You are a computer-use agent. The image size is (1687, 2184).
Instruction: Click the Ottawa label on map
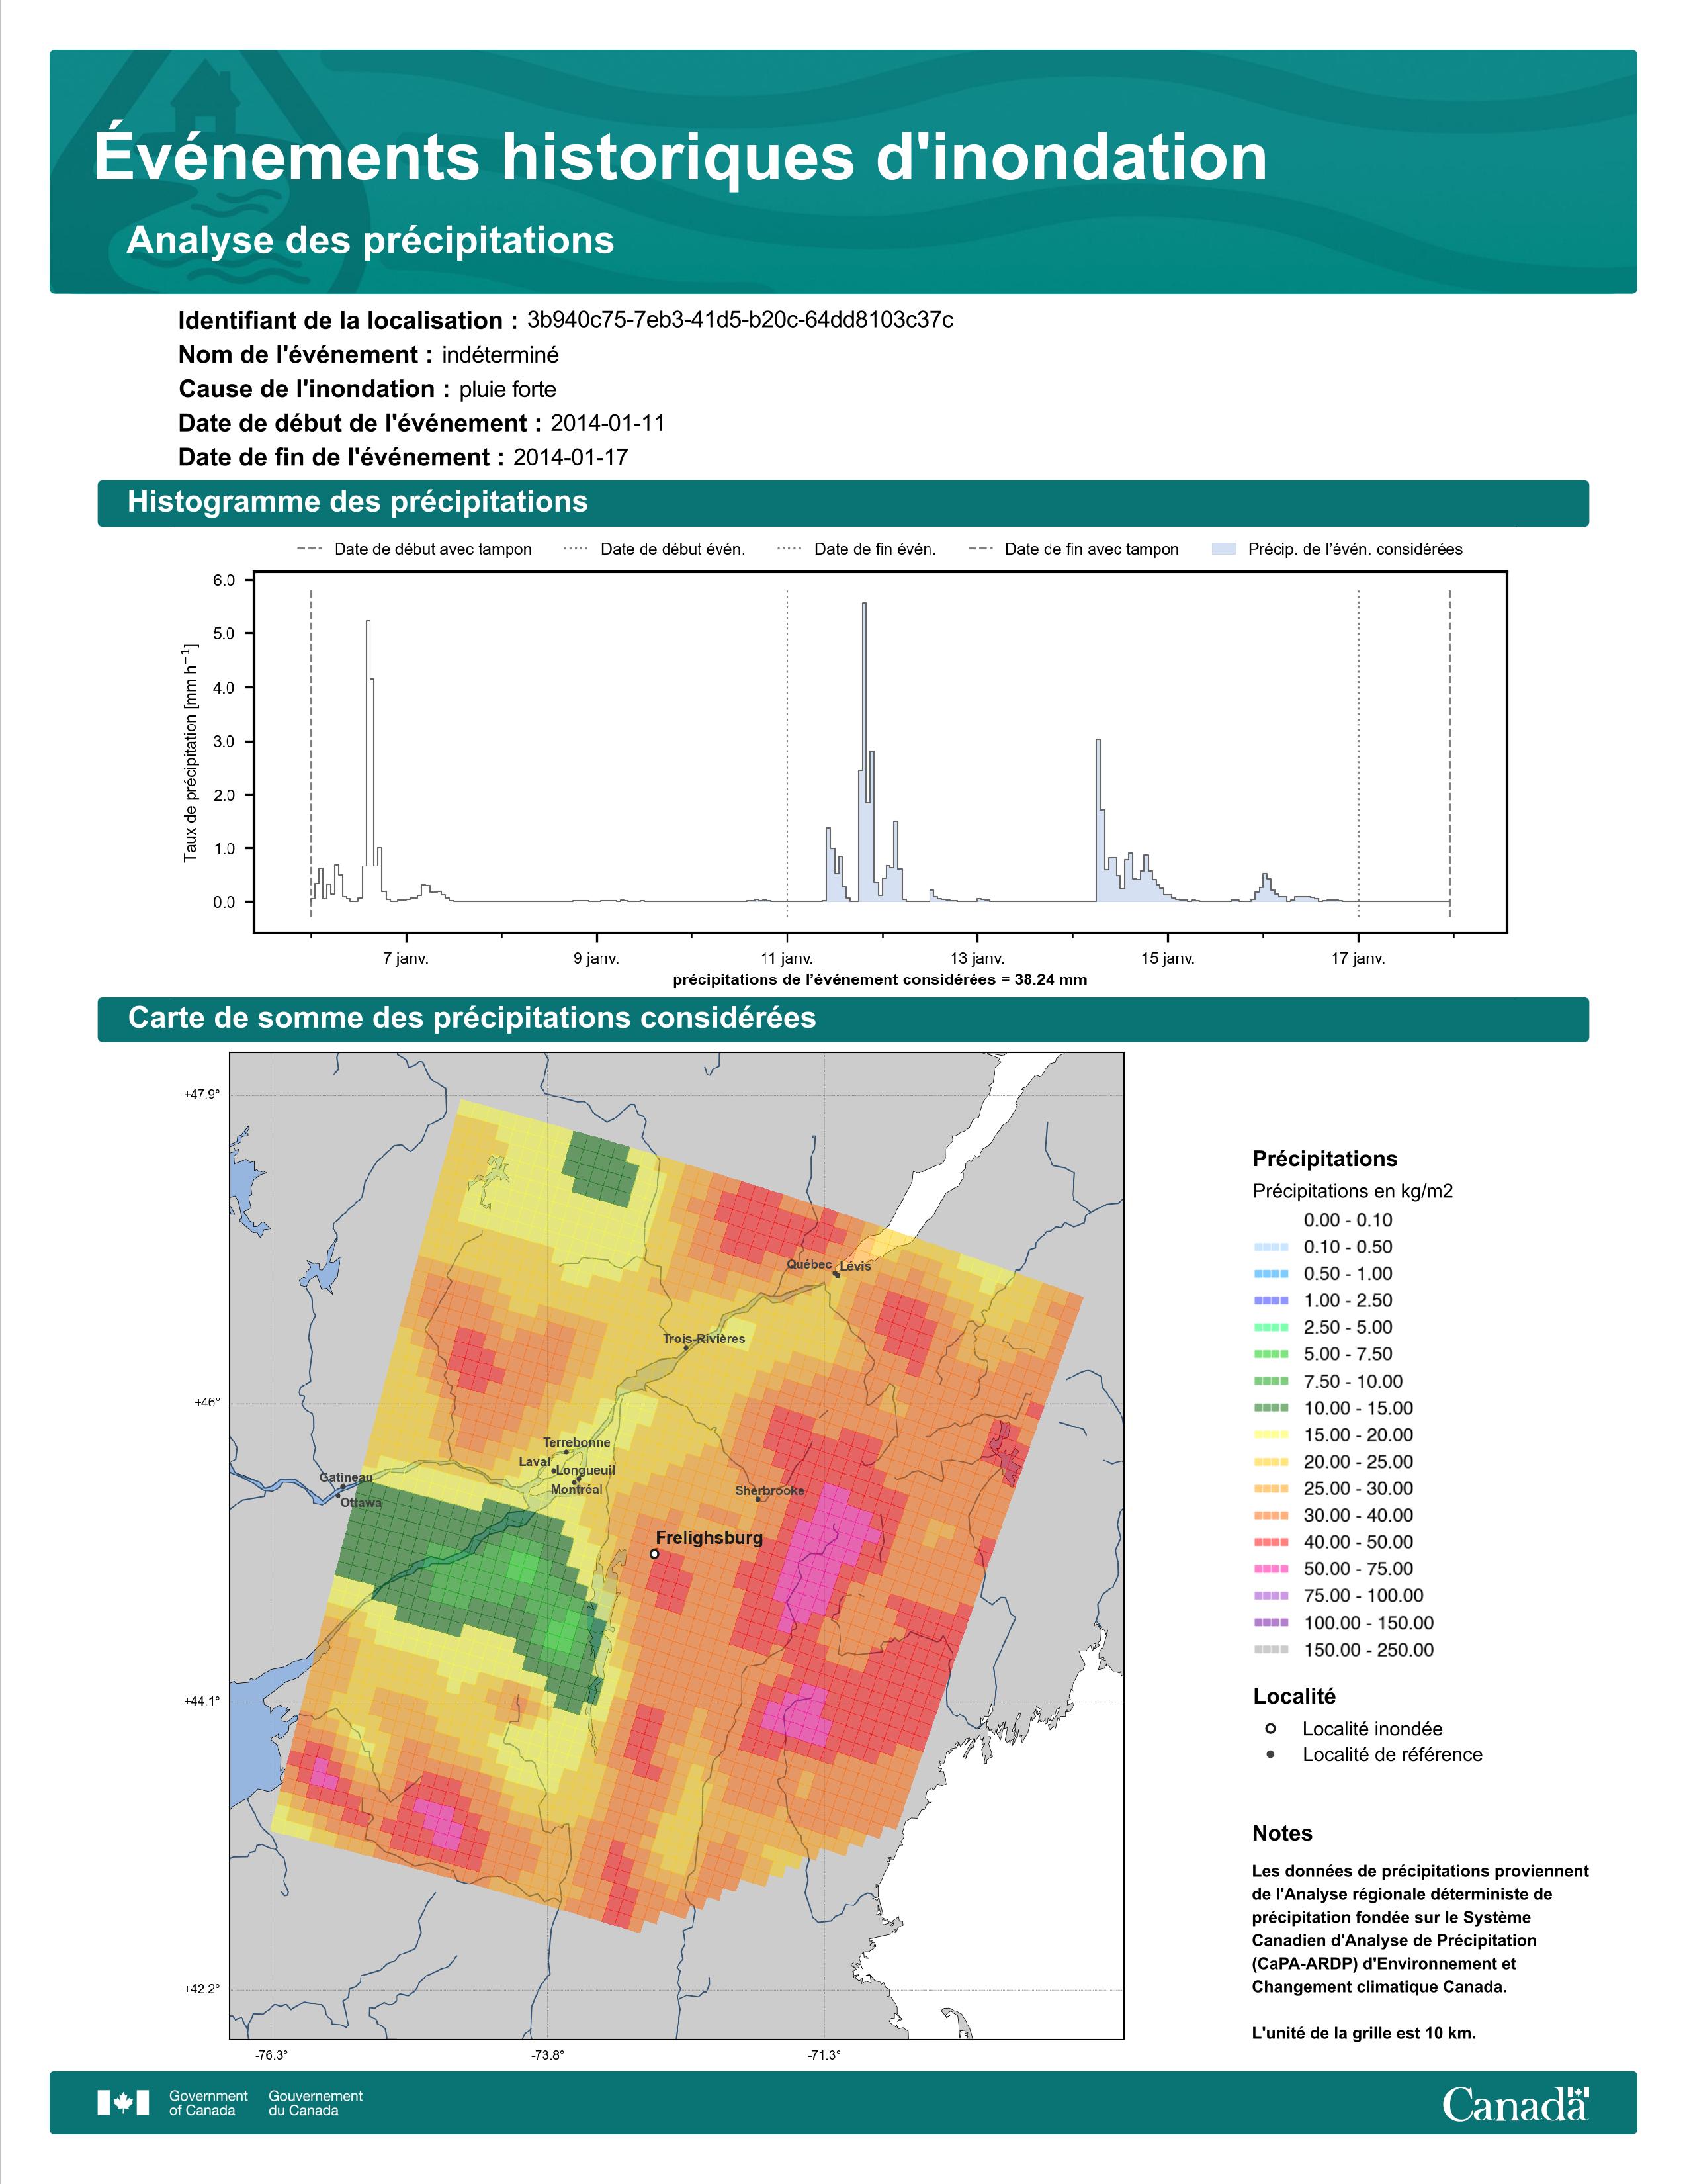(361, 1502)
